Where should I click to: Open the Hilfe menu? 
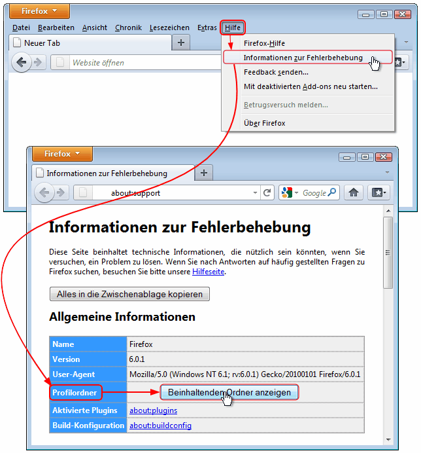click(232, 27)
